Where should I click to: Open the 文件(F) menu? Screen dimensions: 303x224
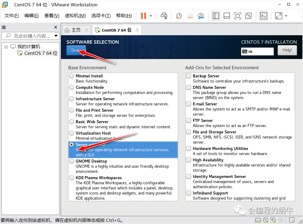click(11, 16)
